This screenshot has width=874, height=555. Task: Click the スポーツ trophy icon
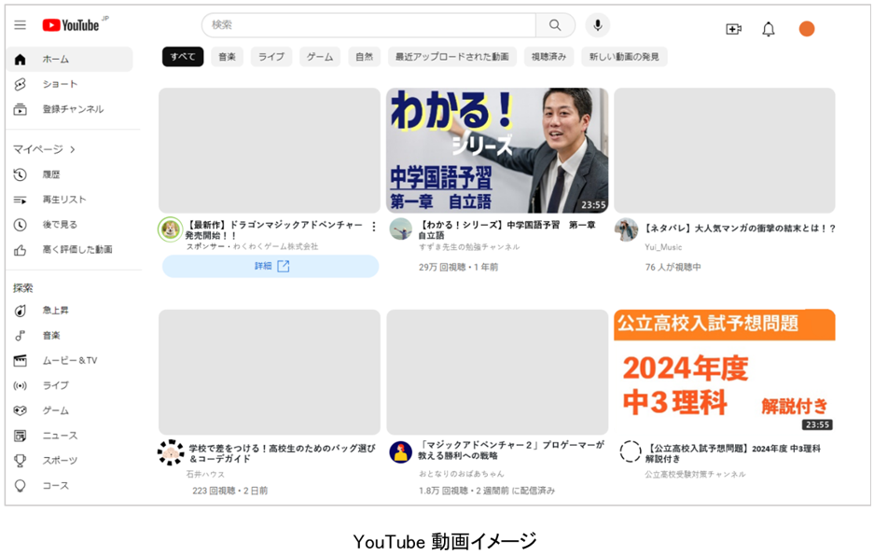pyautogui.click(x=21, y=461)
